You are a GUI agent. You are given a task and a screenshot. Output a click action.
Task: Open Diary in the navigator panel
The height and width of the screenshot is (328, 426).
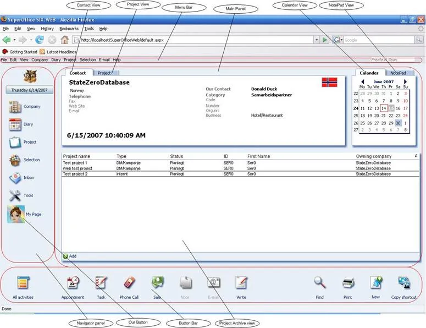16,124
